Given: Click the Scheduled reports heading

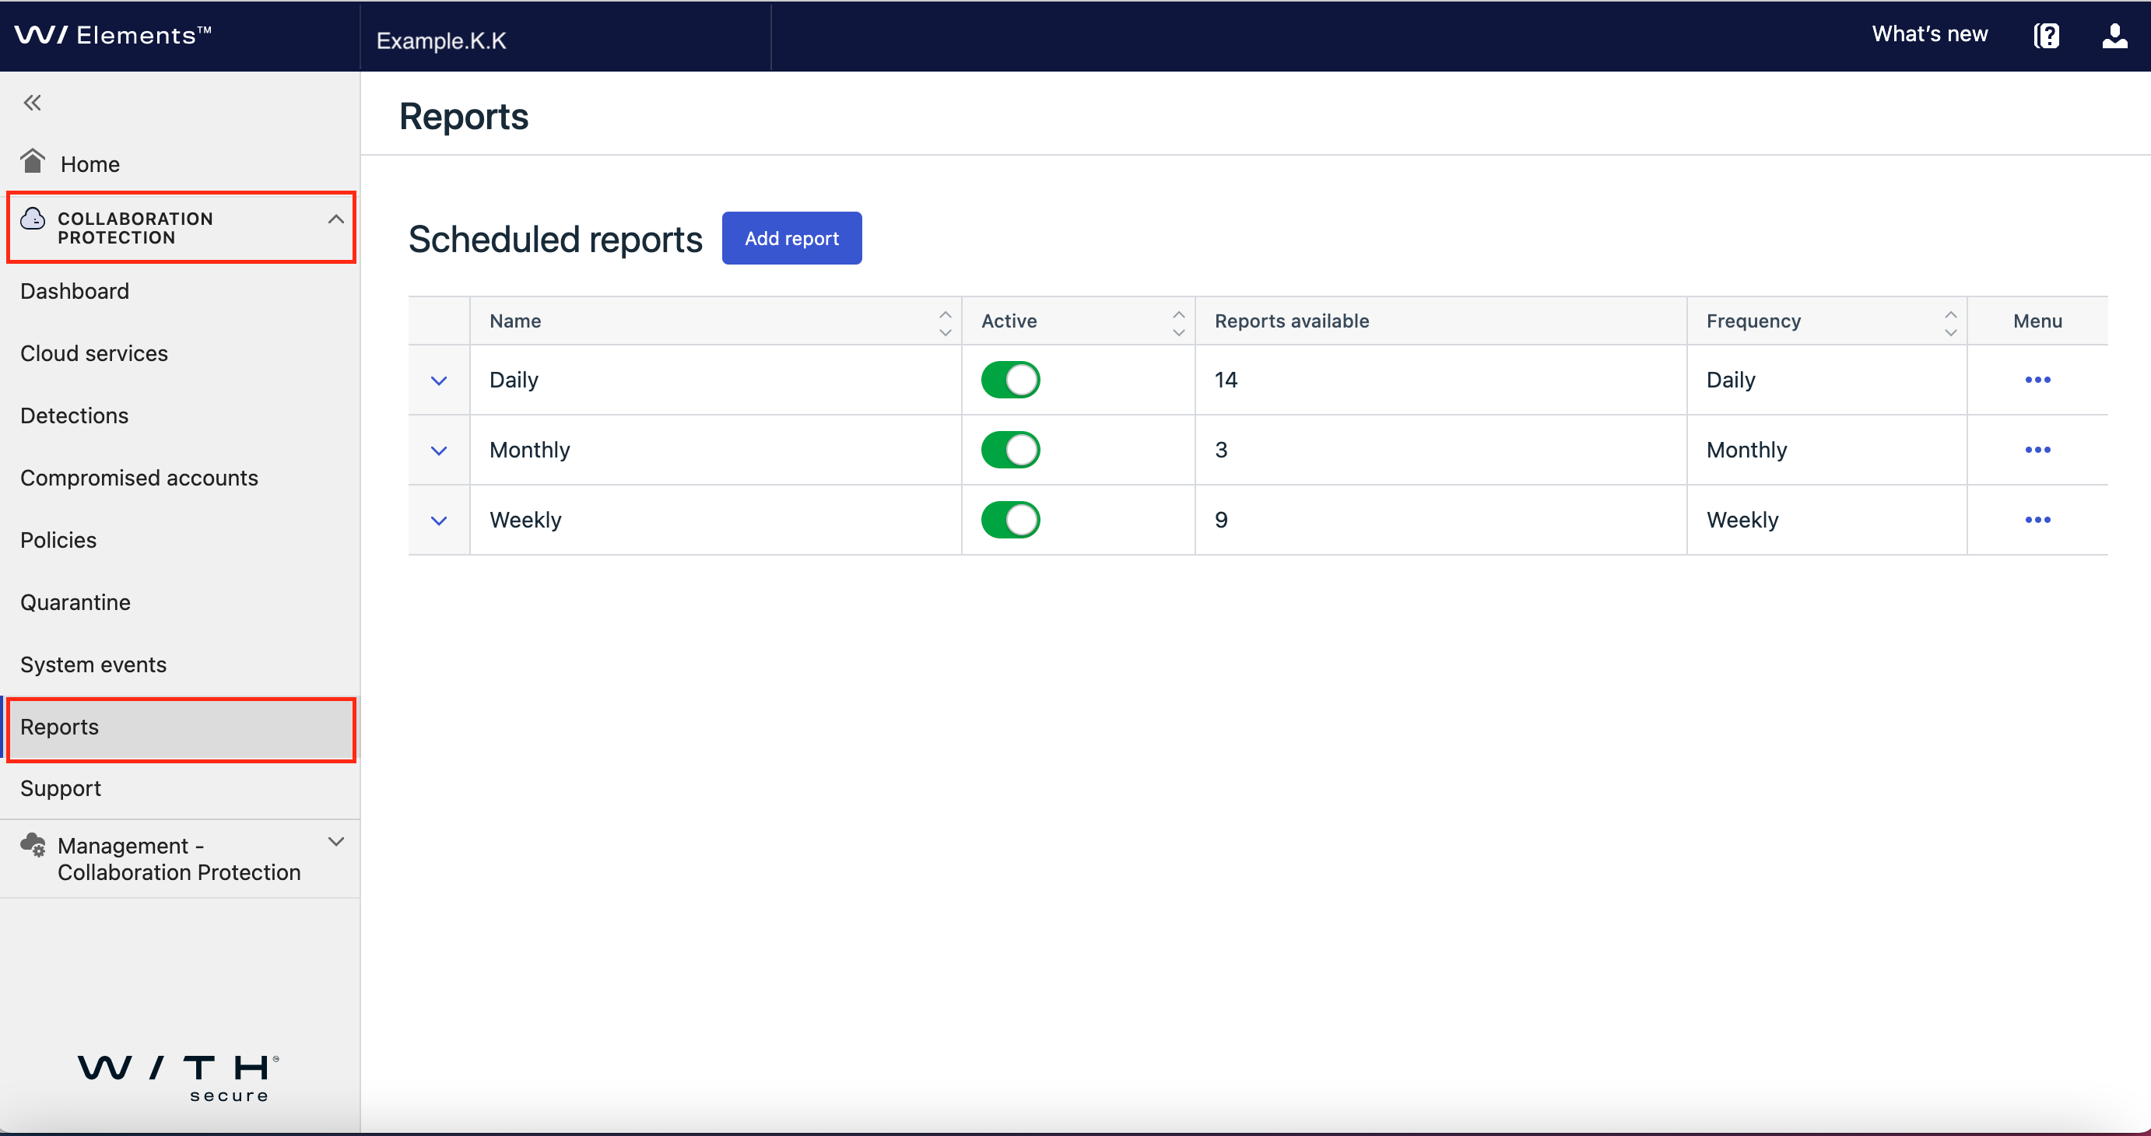Looking at the screenshot, I should click(556, 240).
